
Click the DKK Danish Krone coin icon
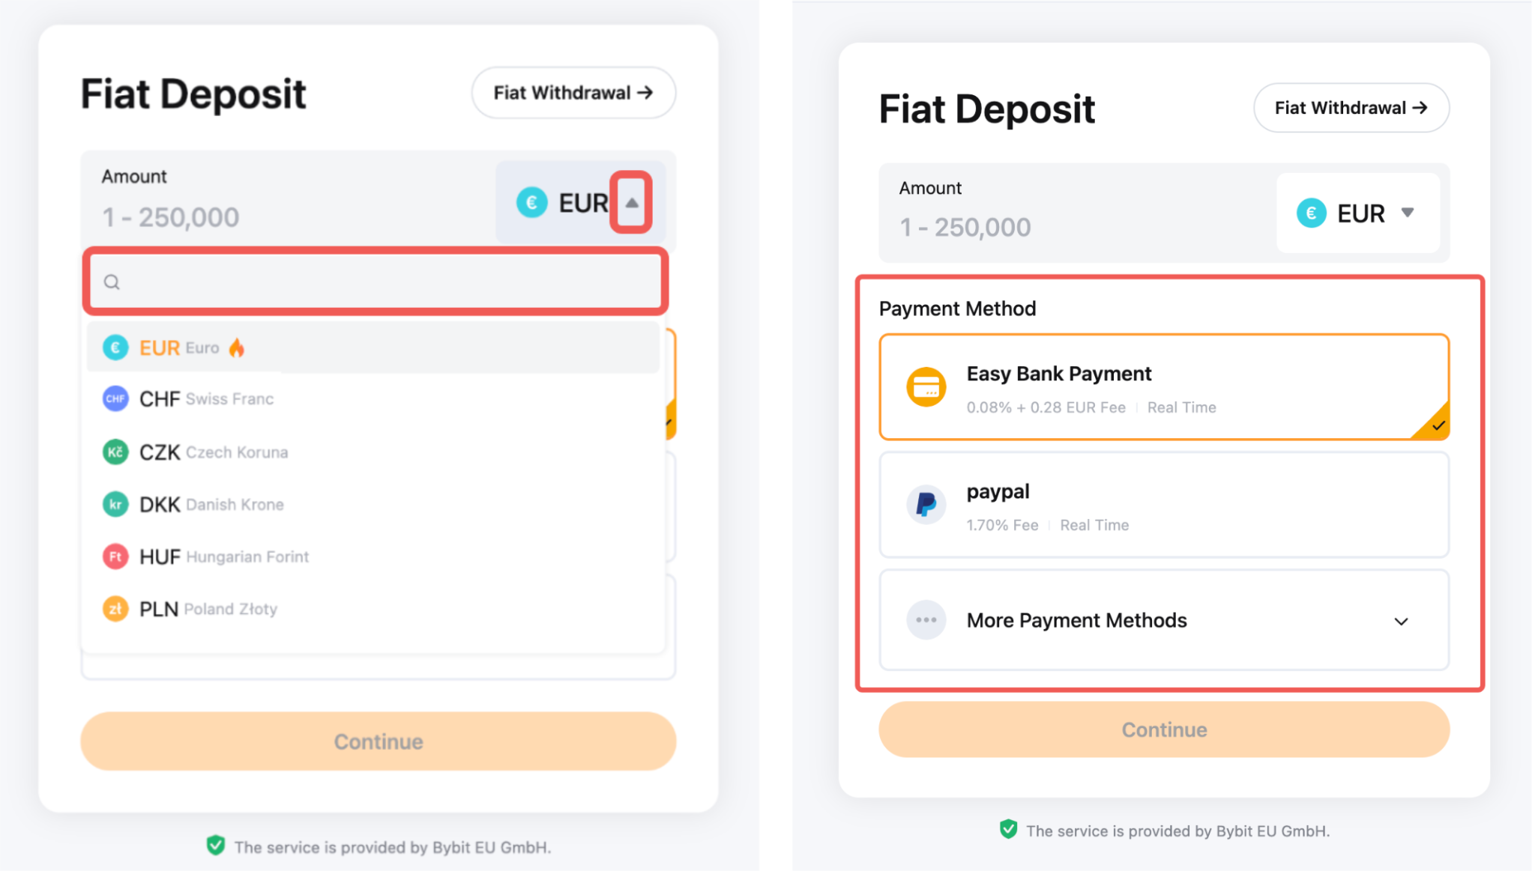pyautogui.click(x=115, y=504)
